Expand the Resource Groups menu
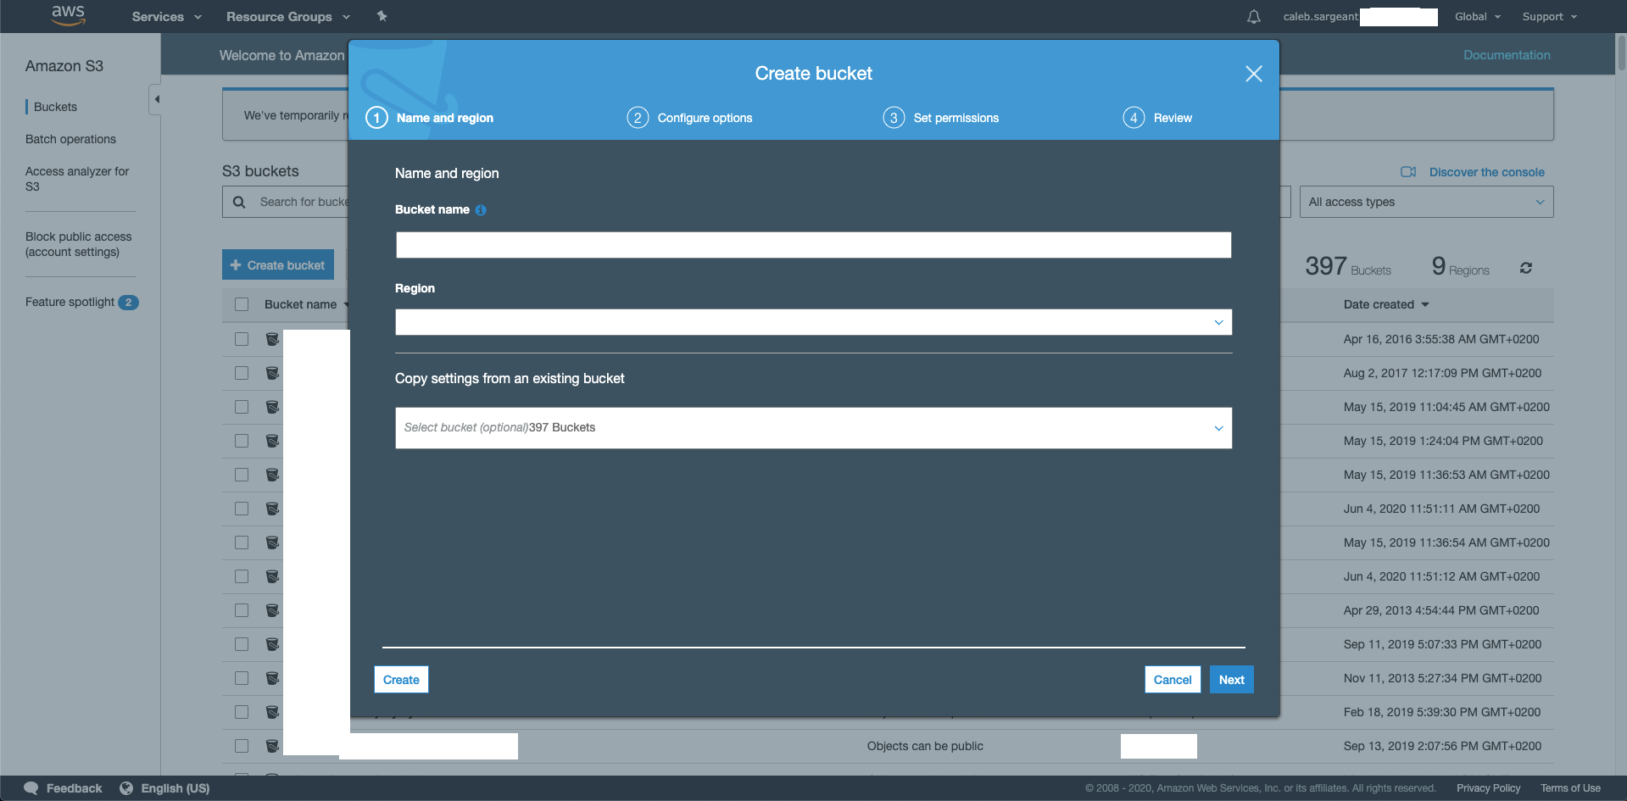The height and width of the screenshot is (801, 1627). pos(288,17)
